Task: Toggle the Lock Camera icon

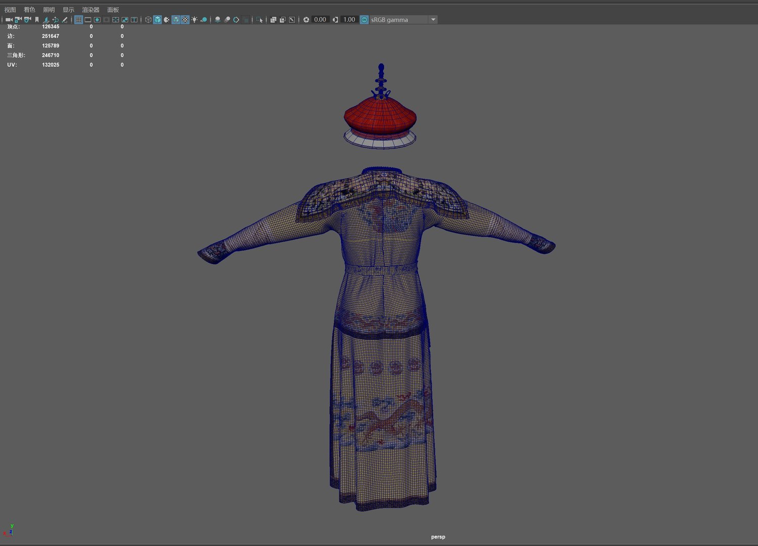Action: tap(18, 20)
